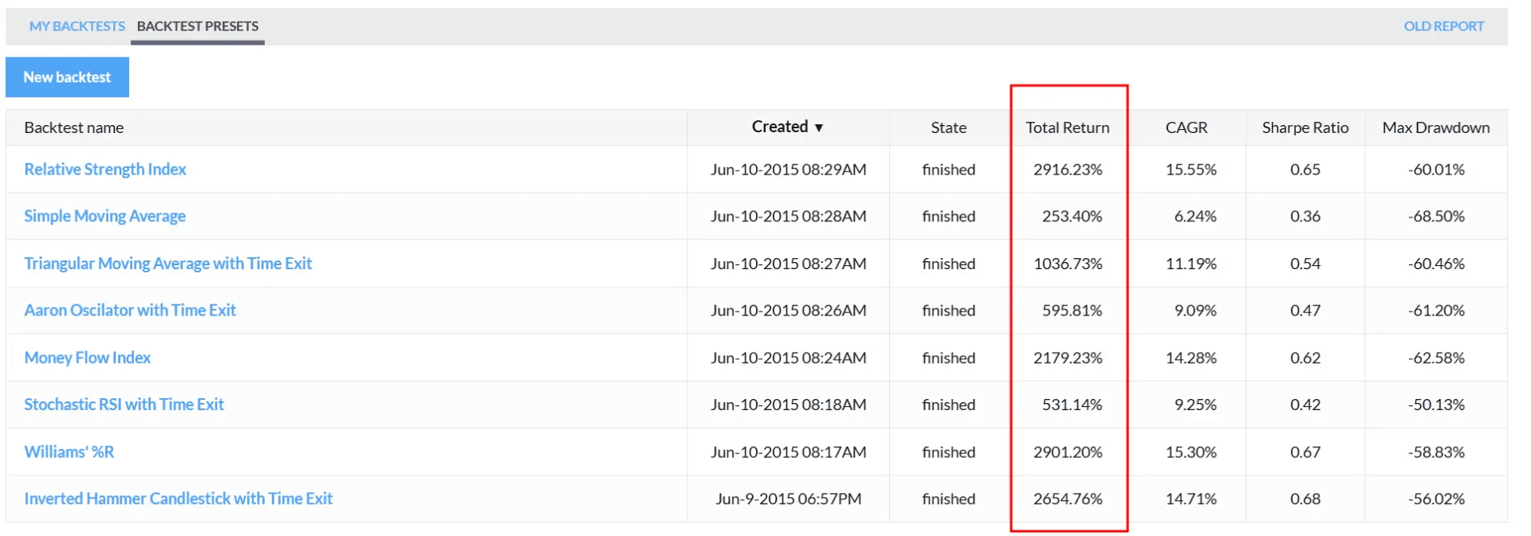Sort by Sharpe Ratio column header
The width and height of the screenshot is (1531, 536).
(1305, 127)
